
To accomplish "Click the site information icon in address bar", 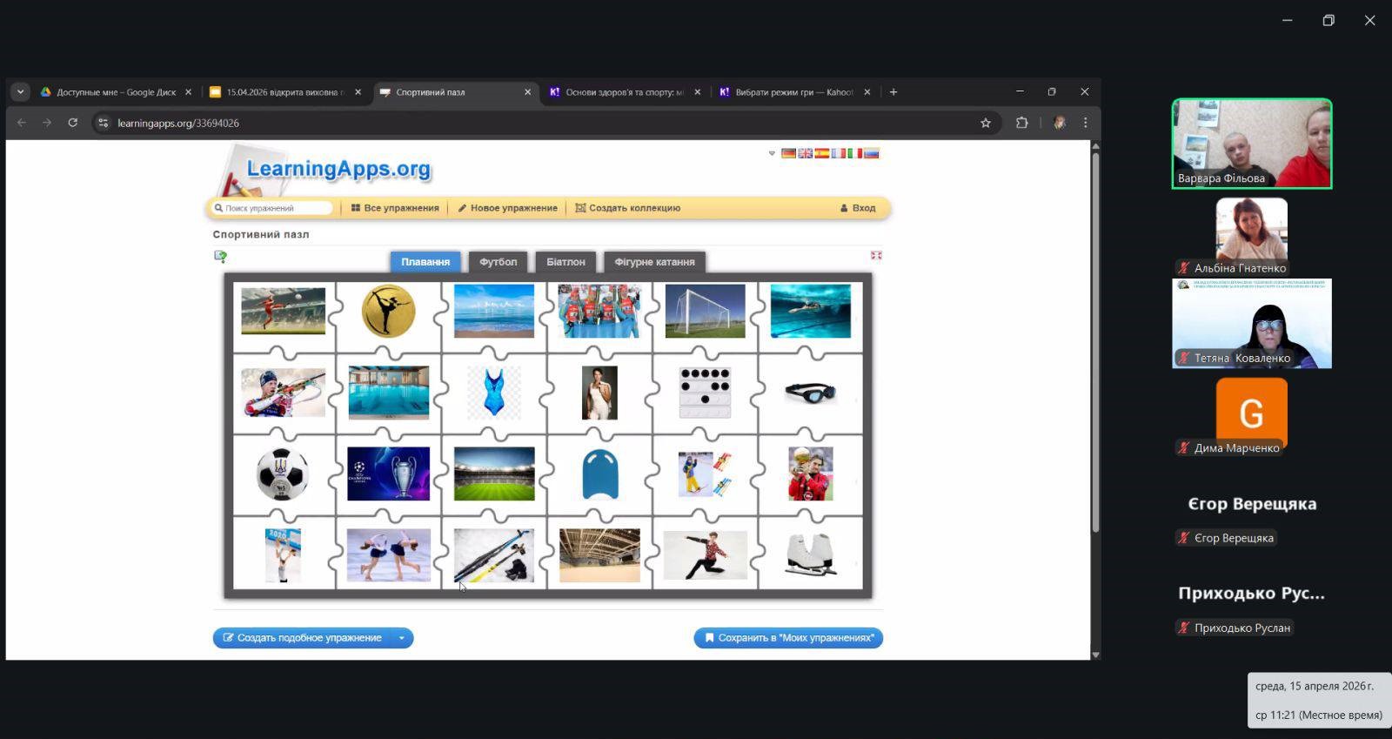I will (x=104, y=123).
